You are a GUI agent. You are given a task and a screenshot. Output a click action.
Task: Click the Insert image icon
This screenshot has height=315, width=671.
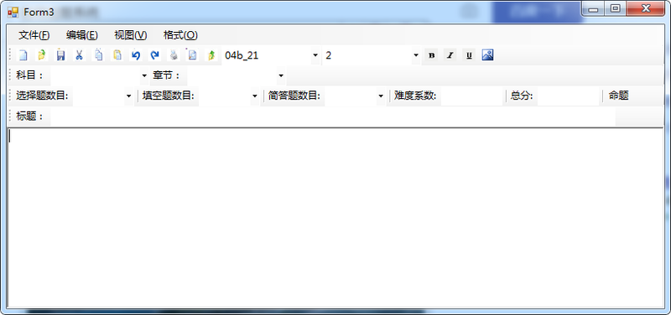[x=488, y=55]
